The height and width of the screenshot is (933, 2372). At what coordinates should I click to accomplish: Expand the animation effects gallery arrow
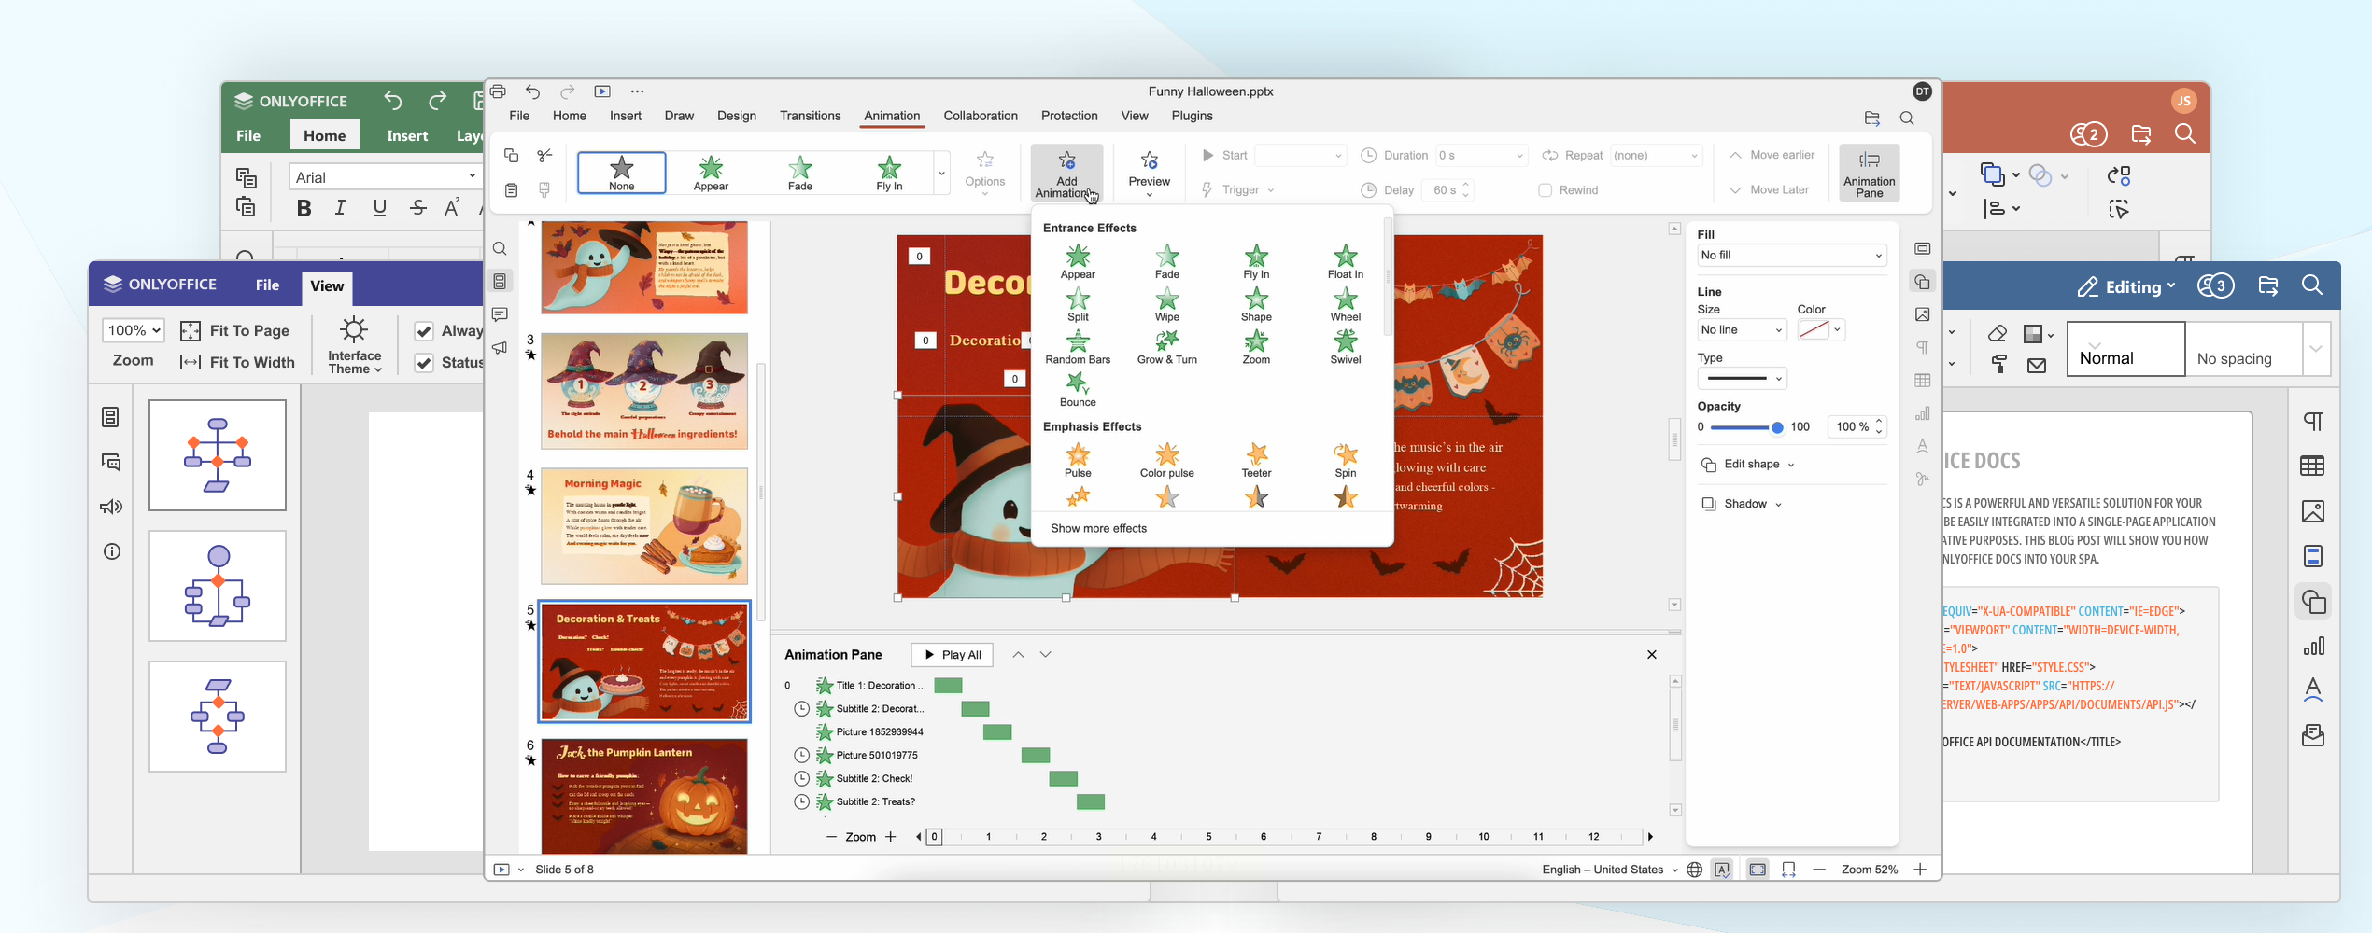(941, 174)
